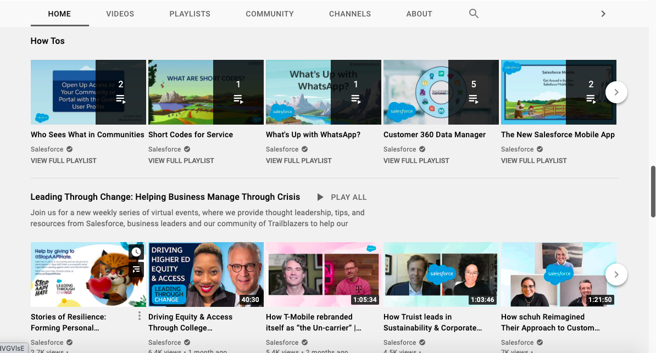This screenshot has width=656, height=353.
Task: Open What's Up with WhatsApp thumbnail
Action: tap(324, 92)
